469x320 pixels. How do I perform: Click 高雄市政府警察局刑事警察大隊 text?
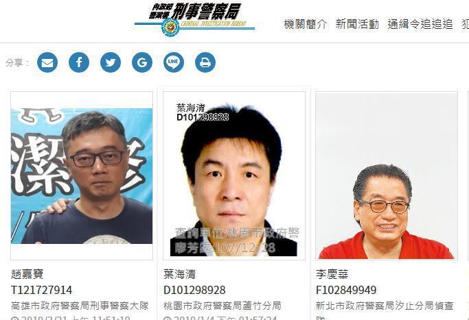80,306
